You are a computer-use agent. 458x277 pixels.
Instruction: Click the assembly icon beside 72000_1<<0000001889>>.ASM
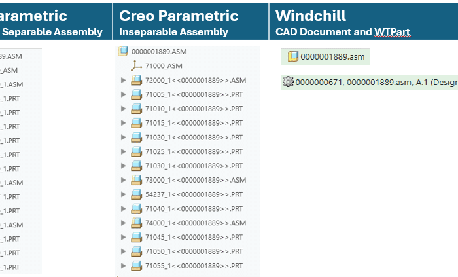tap(136, 80)
